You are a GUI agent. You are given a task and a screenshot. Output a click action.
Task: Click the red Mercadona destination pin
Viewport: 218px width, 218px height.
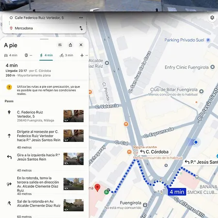97,188
